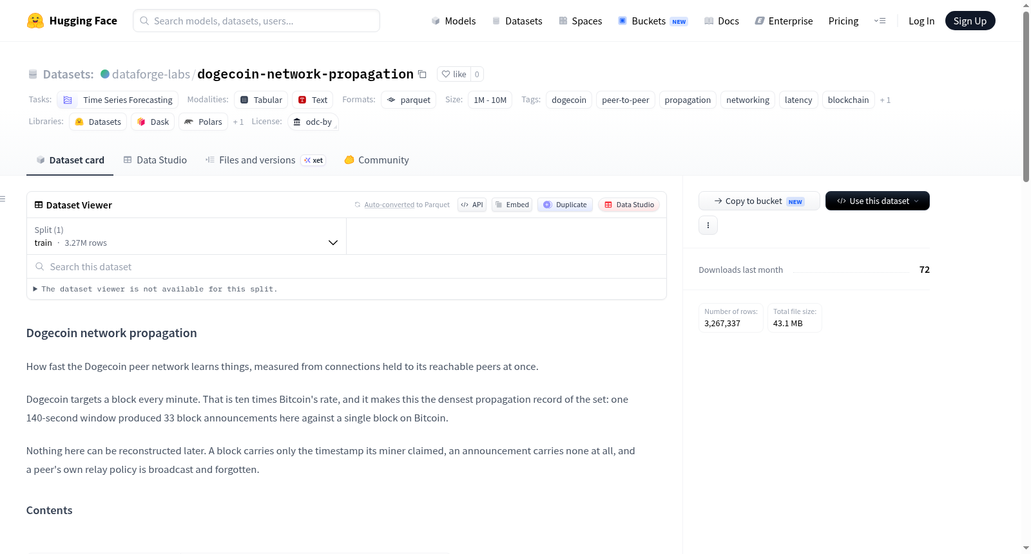Select the blockchain tag

click(848, 100)
